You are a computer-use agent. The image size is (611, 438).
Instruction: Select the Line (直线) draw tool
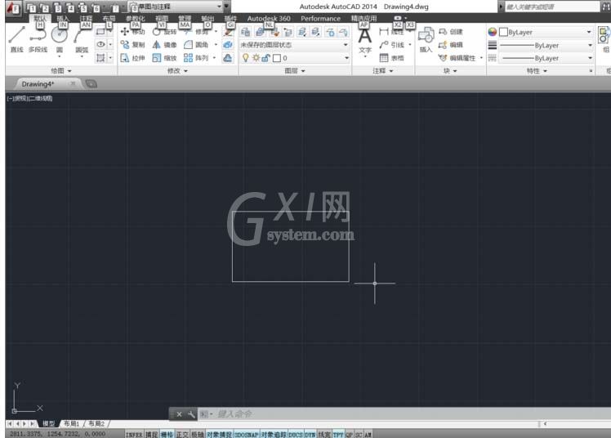tap(17, 39)
